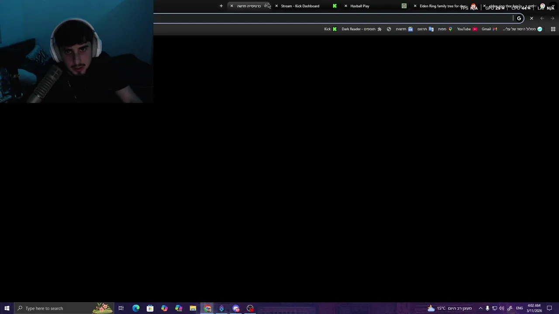Open network settings tray icon
The width and height of the screenshot is (559, 314).
pyautogui.click(x=494, y=308)
